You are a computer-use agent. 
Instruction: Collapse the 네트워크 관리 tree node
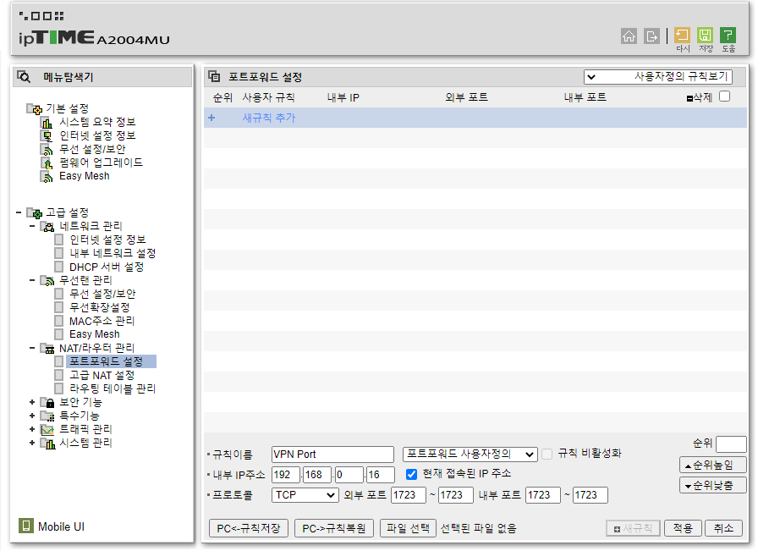click(x=32, y=226)
